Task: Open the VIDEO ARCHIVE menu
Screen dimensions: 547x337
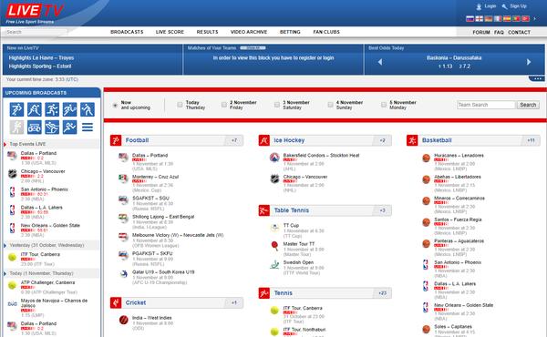Action: coord(249,32)
